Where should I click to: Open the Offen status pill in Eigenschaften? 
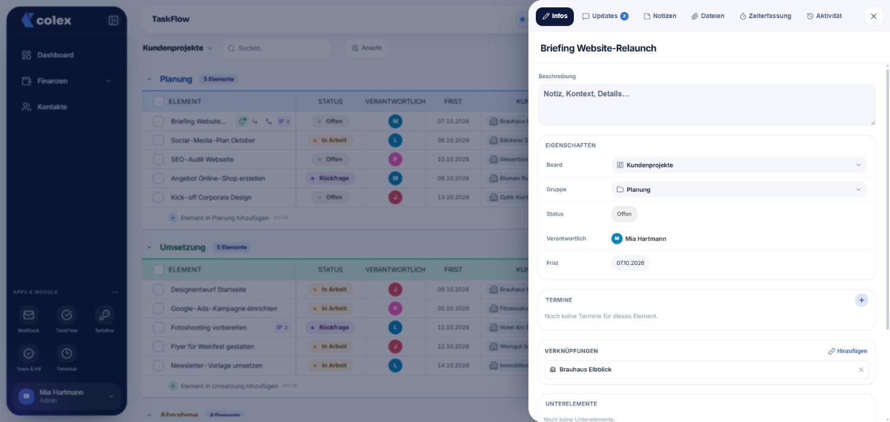(624, 214)
